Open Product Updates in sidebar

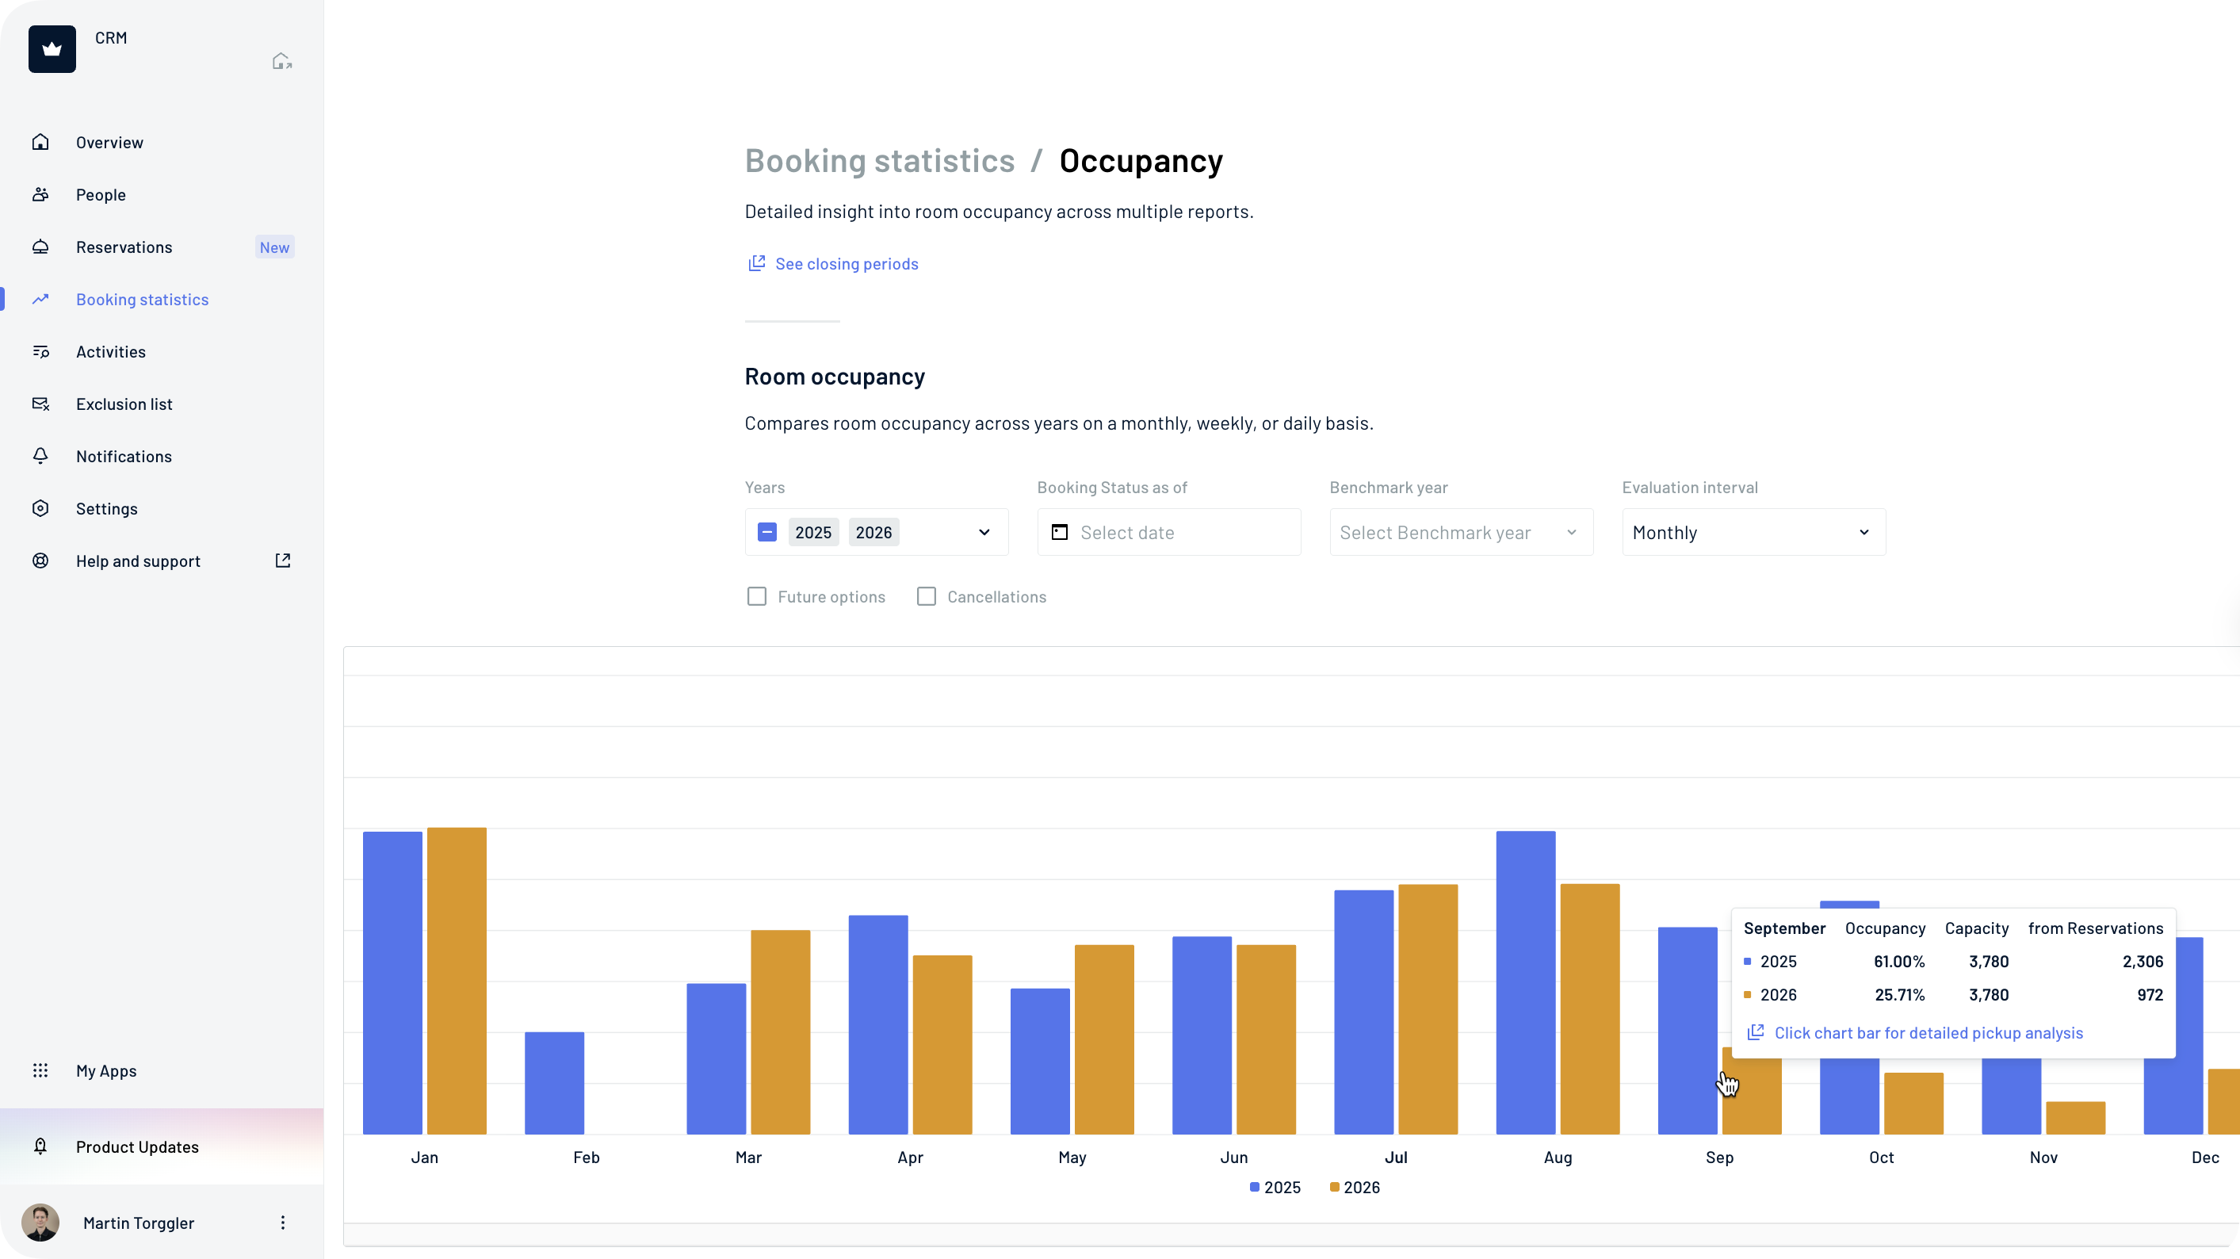(x=162, y=1146)
